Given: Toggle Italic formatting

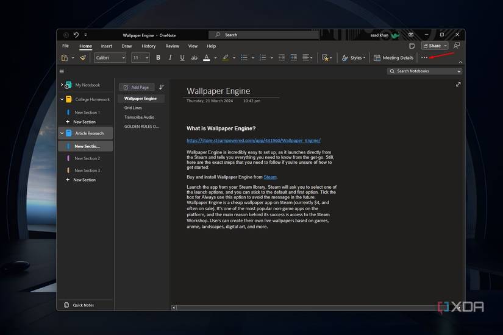Looking at the screenshot, I should pos(170,58).
